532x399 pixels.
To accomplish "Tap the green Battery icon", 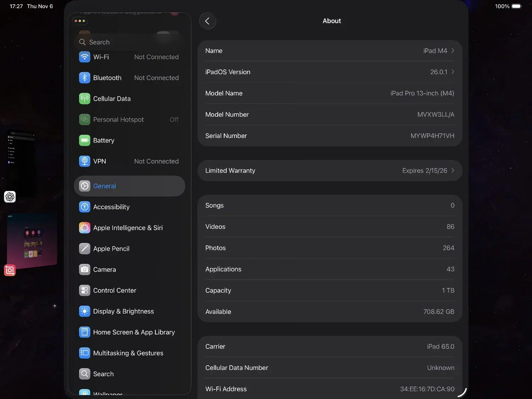I will click(84, 140).
